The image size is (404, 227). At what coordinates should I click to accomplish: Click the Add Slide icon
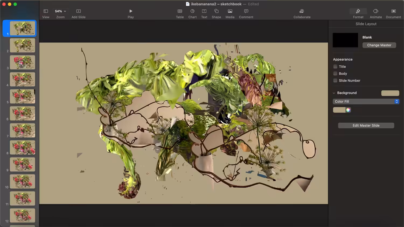coord(78,11)
